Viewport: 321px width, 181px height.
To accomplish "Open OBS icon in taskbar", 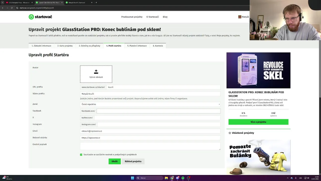I will pyautogui.click(x=188, y=178).
